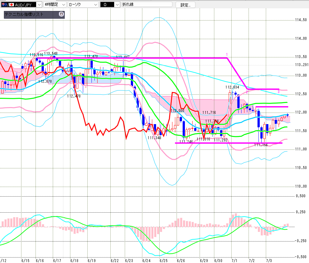Click the 6/18 date label on axis
Screen dimensions: 309x263
coord(74,260)
